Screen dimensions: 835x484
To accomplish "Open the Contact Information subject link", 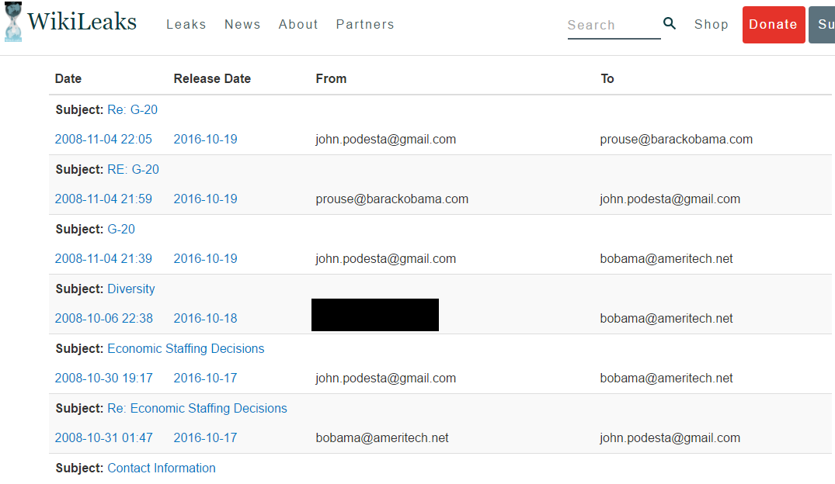I will [162, 468].
